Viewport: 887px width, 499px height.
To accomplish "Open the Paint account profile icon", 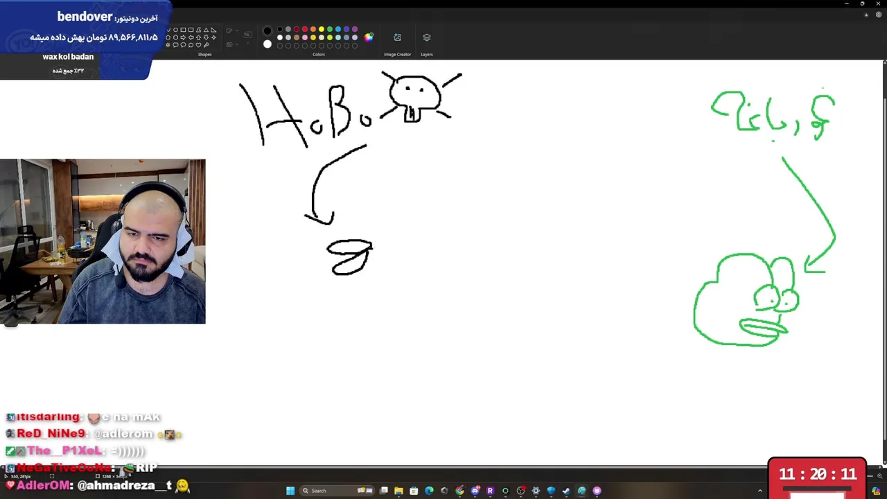I will 866,15.
